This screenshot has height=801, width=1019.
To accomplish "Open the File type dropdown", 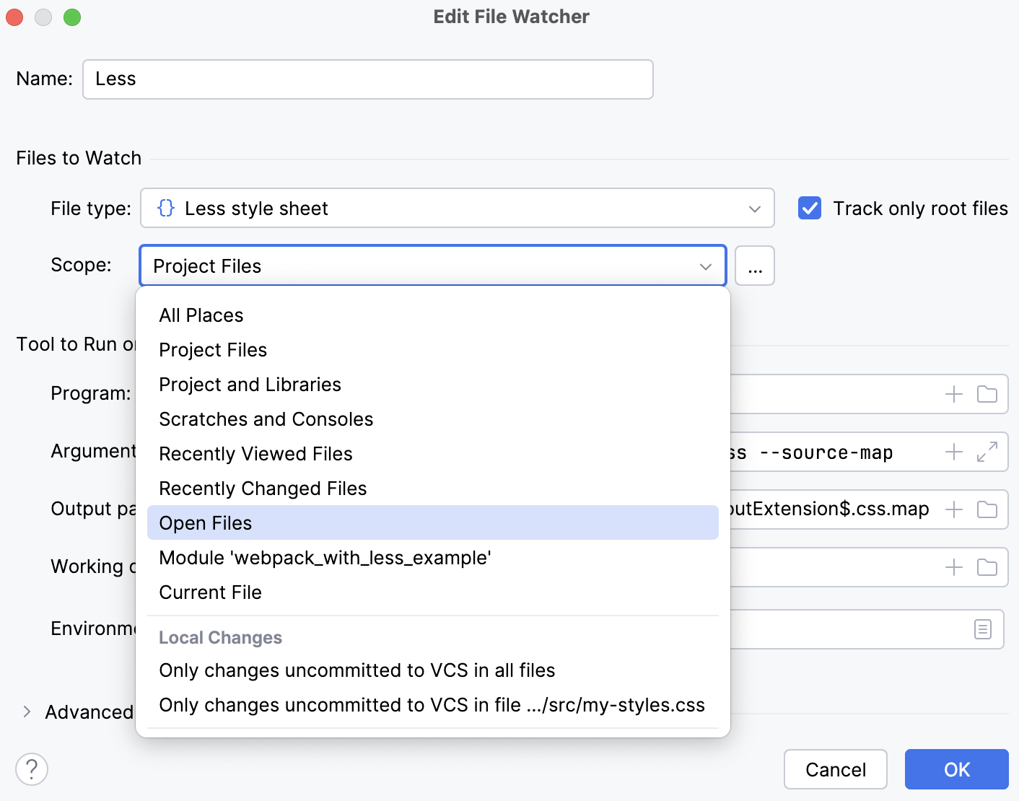I will click(755, 208).
